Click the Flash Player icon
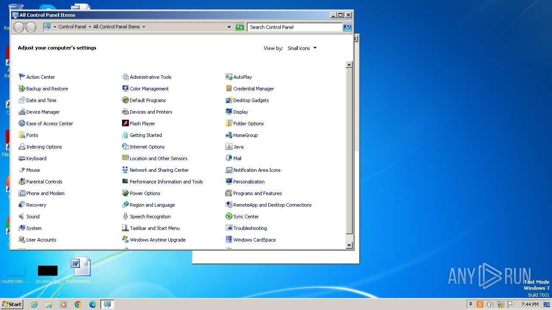The image size is (552, 310). click(x=125, y=124)
